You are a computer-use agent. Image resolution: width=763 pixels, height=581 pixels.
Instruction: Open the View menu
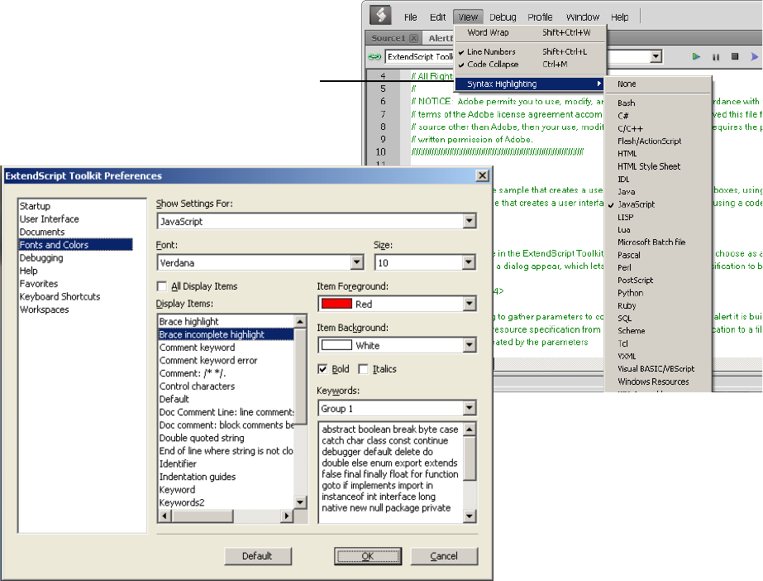coord(468,17)
